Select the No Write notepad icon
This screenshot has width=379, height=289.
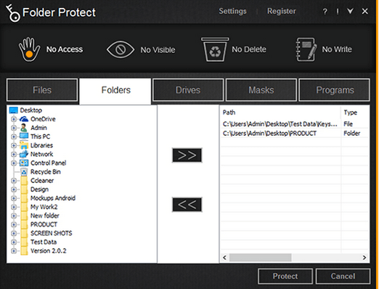click(x=306, y=49)
